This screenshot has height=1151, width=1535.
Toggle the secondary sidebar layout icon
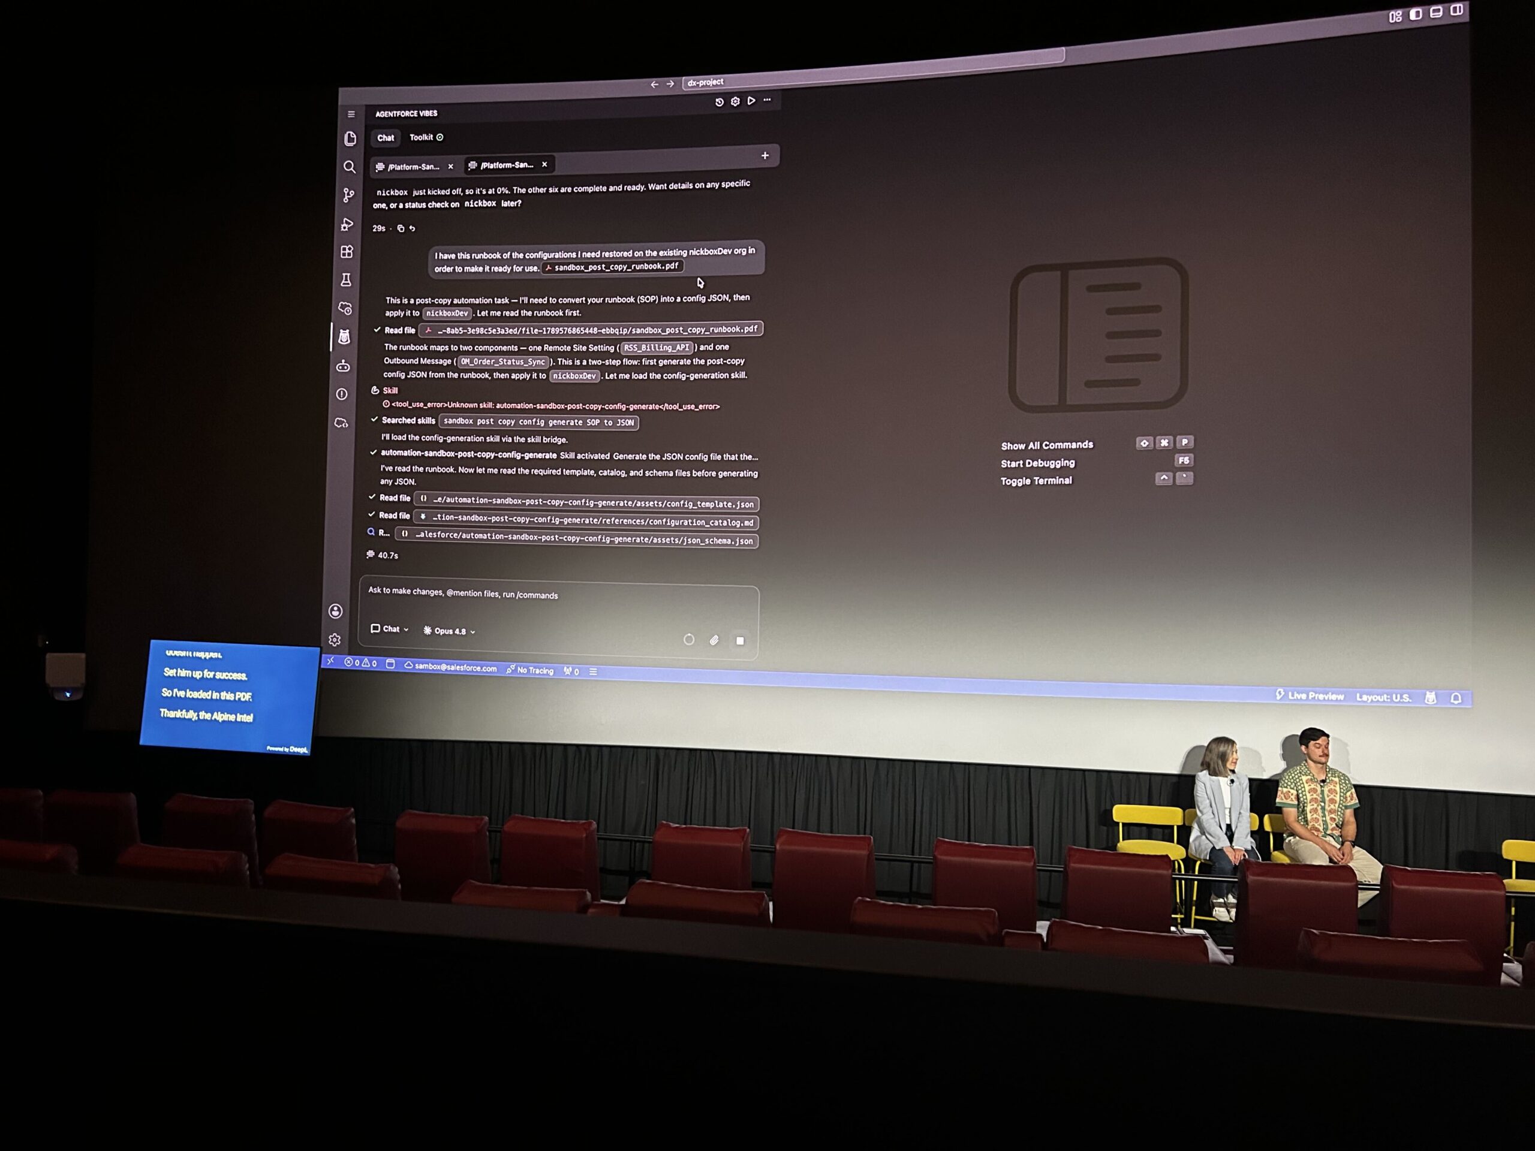(1456, 10)
